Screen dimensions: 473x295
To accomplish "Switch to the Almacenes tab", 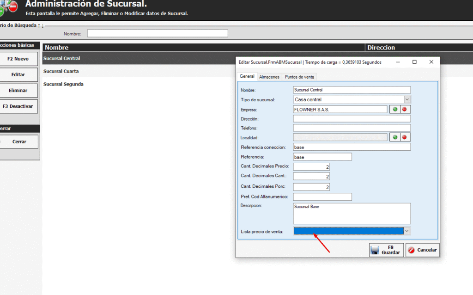I will (269, 77).
